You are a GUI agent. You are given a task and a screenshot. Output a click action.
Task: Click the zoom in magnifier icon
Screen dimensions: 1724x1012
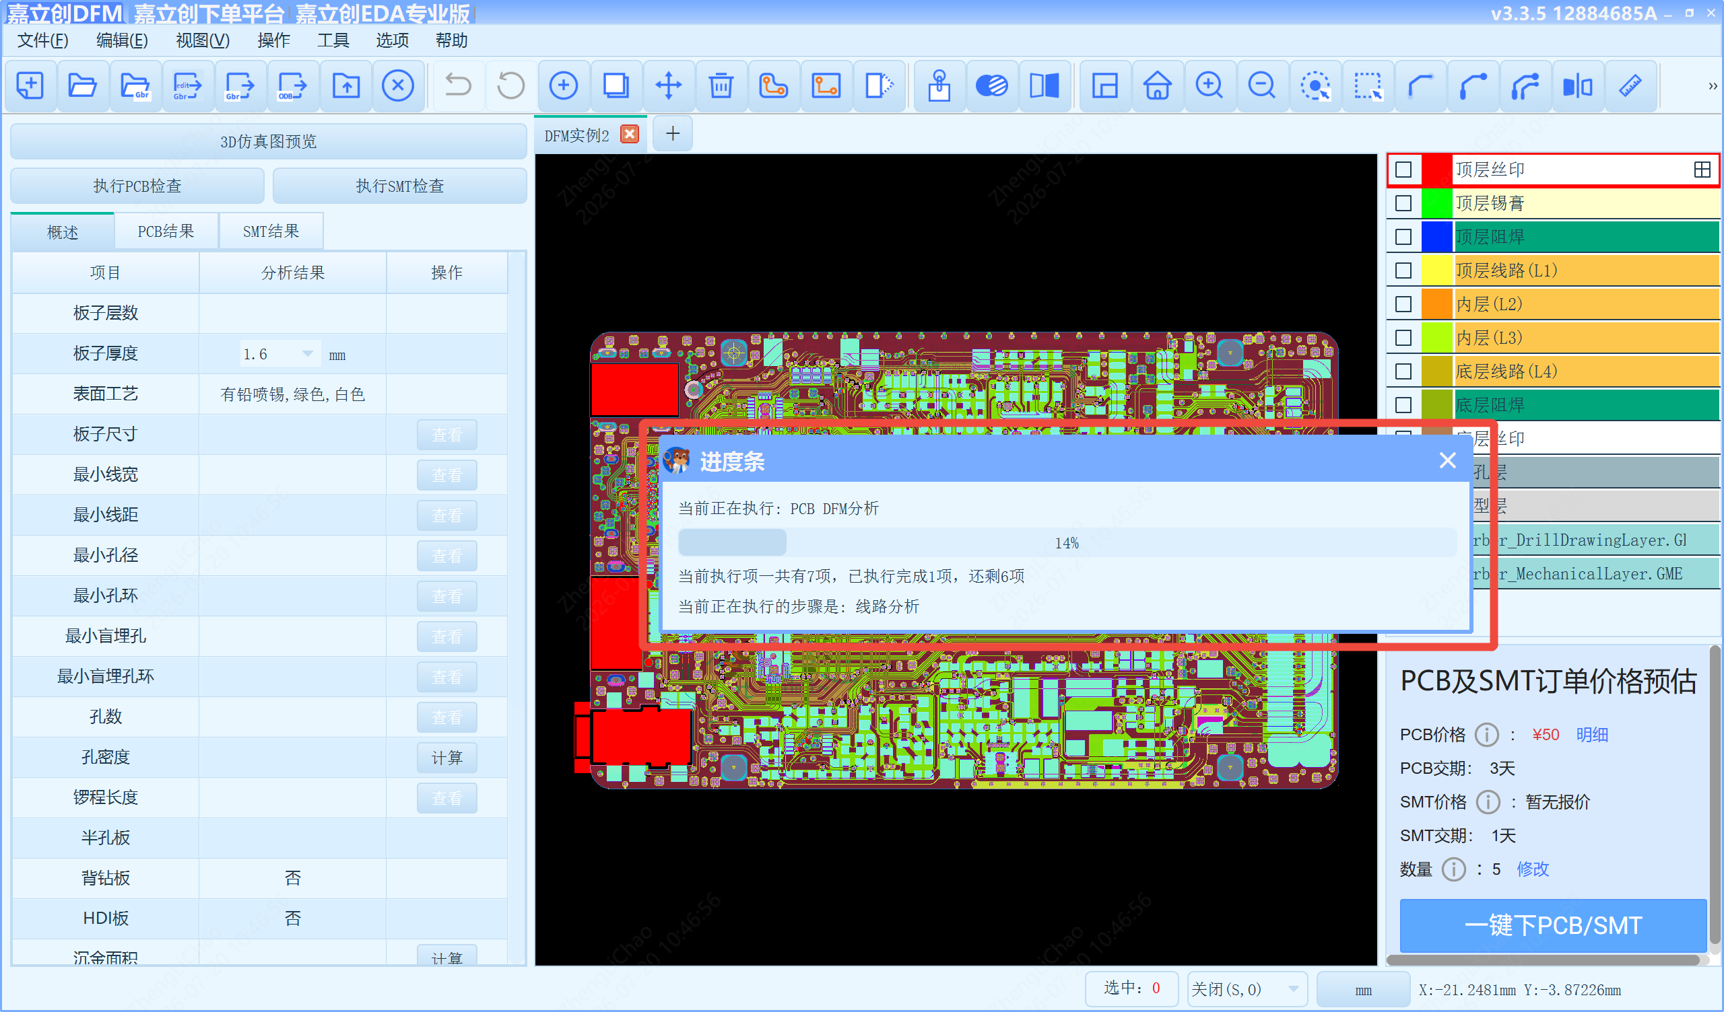(1209, 86)
